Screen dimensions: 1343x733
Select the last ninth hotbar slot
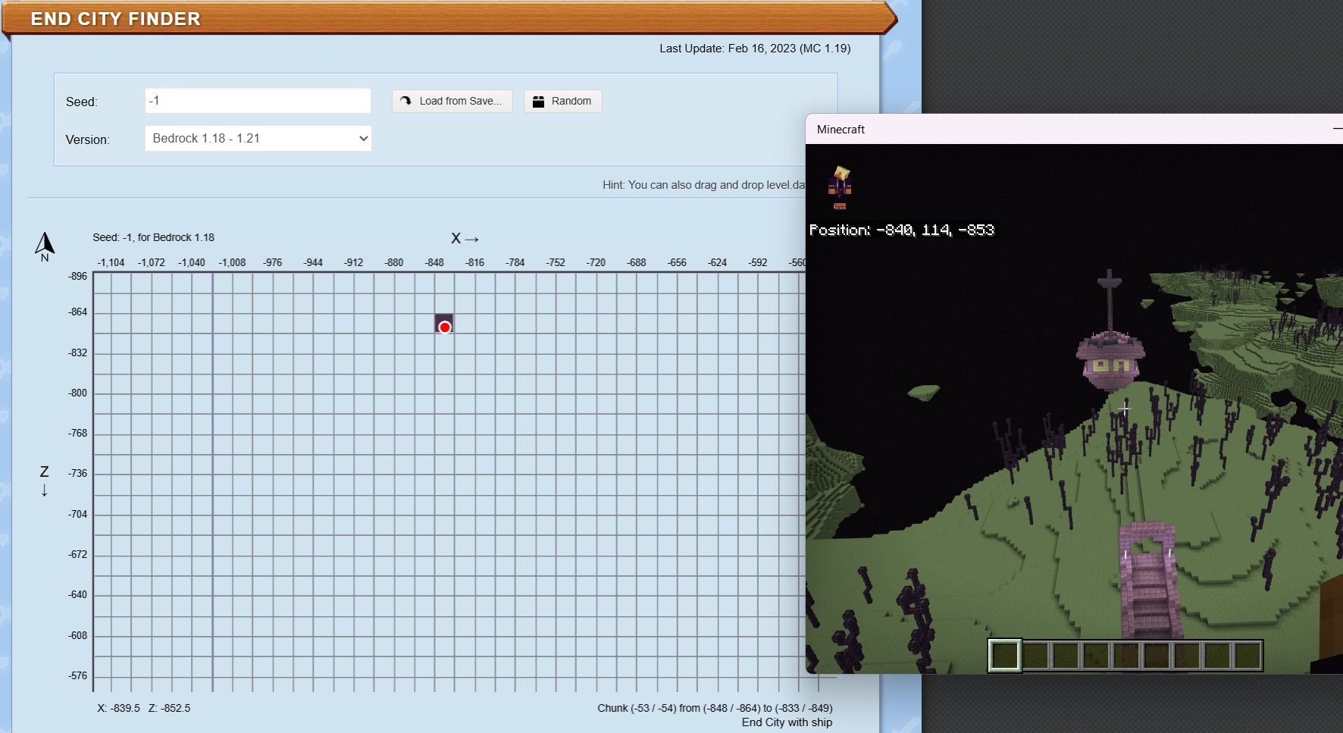pyautogui.click(x=1248, y=656)
